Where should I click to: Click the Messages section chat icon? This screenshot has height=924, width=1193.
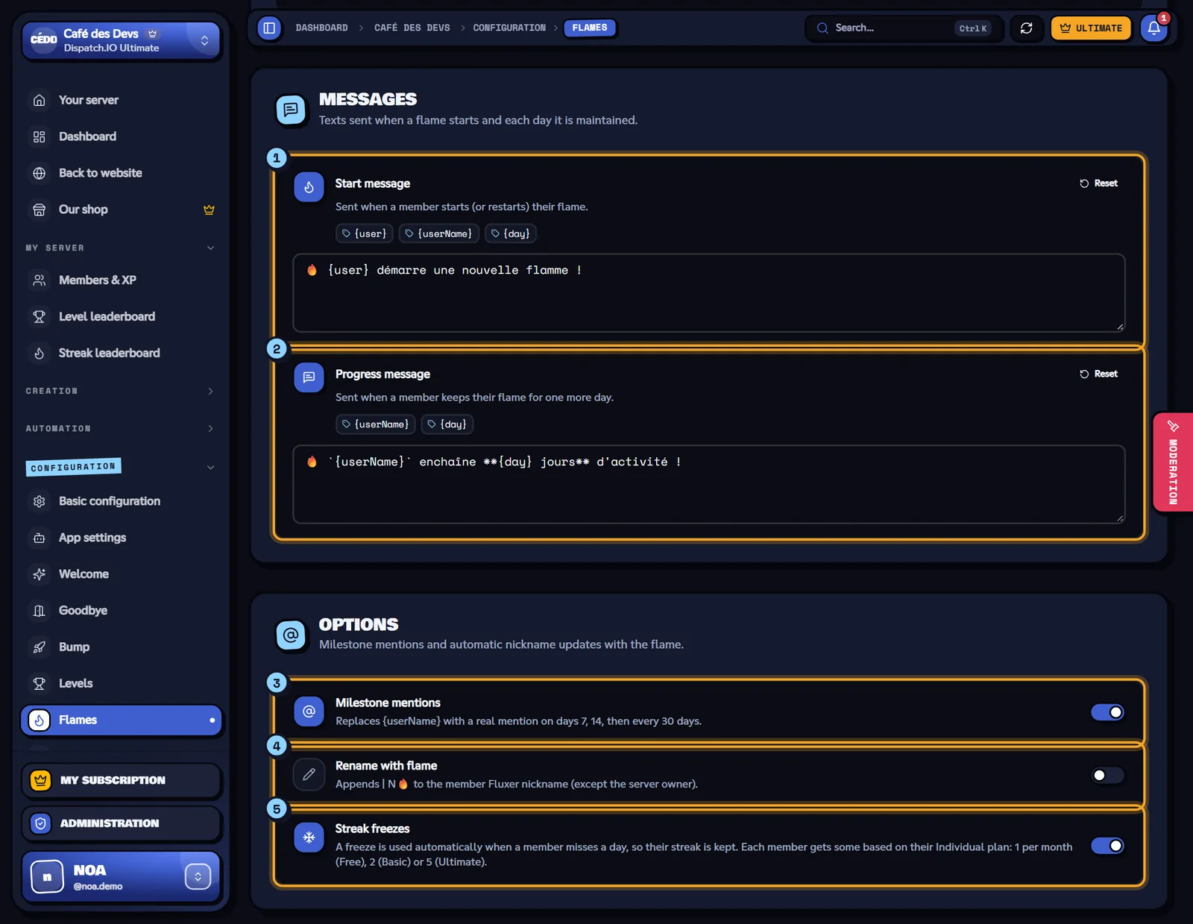click(291, 110)
